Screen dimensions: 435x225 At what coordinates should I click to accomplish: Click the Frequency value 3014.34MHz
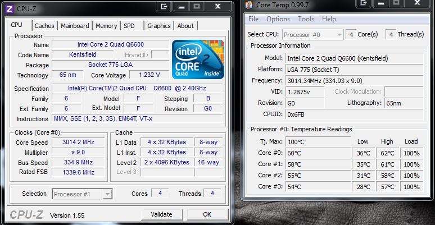pos(355,81)
